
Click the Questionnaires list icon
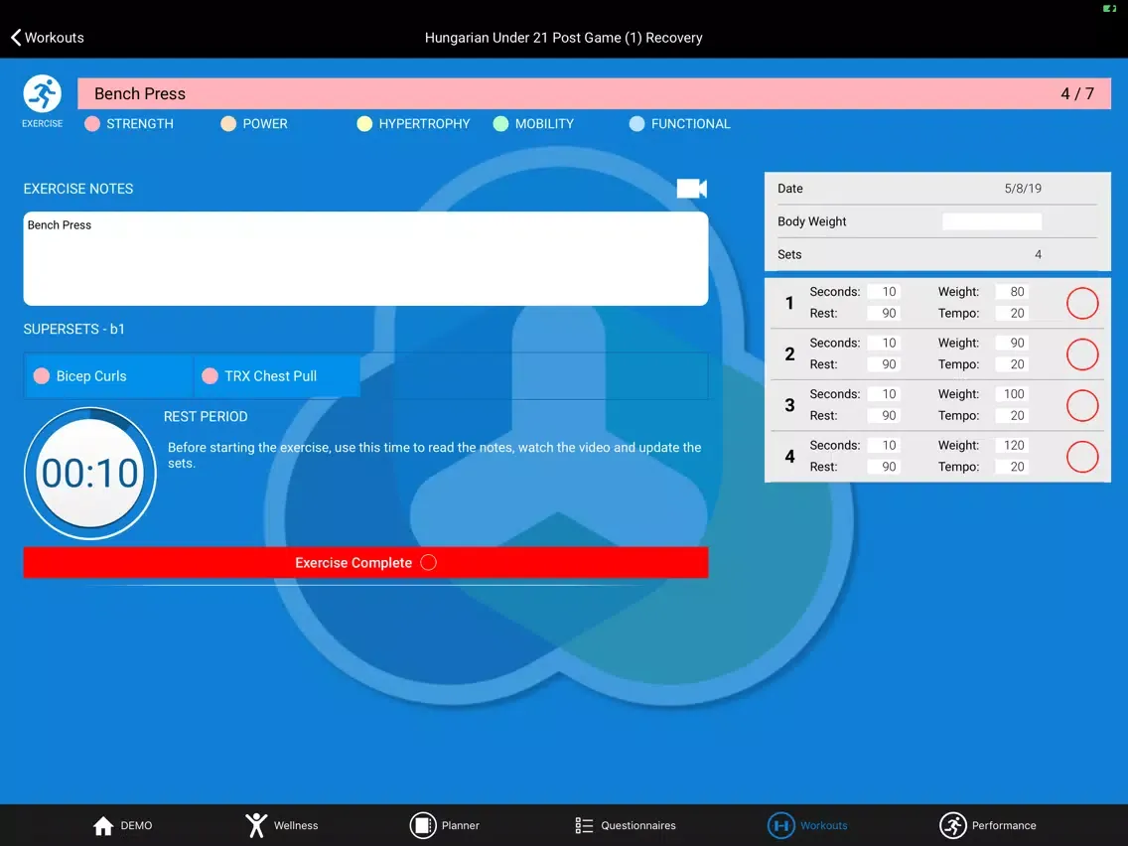click(584, 826)
